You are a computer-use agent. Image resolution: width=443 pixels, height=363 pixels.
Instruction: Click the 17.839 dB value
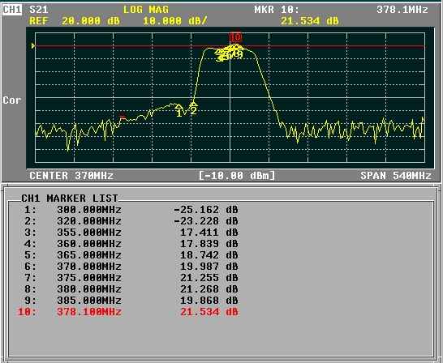pyautogui.click(x=209, y=244)
